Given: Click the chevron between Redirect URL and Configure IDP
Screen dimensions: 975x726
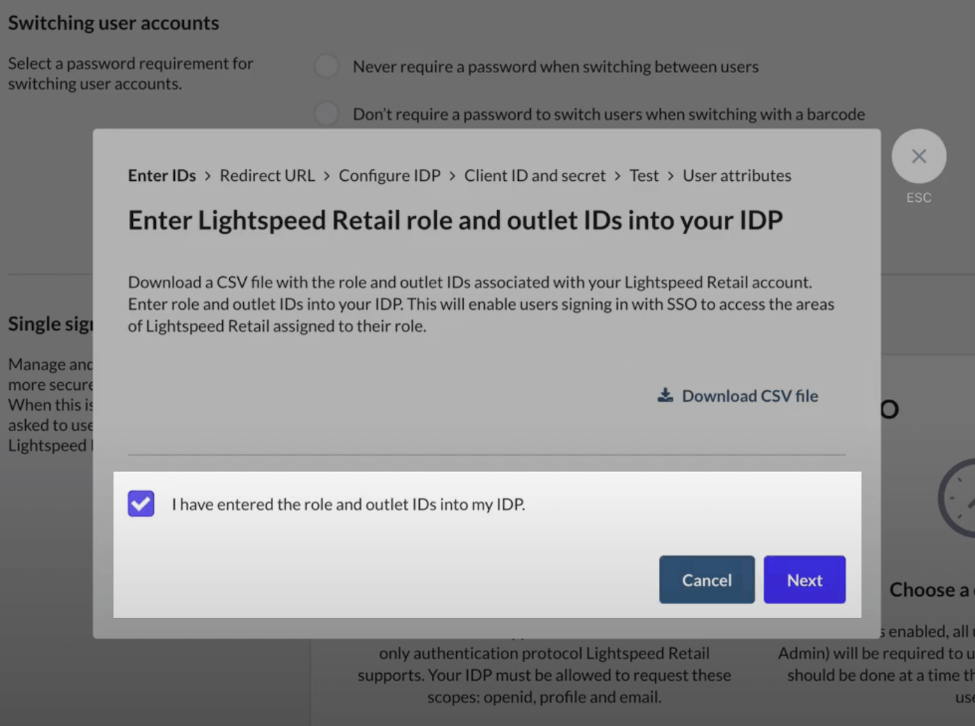Looking at the screenshot, I should click(x=327, y=176).
